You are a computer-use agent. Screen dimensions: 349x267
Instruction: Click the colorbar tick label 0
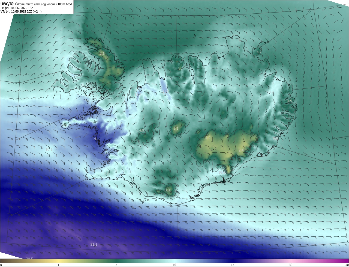1,265
